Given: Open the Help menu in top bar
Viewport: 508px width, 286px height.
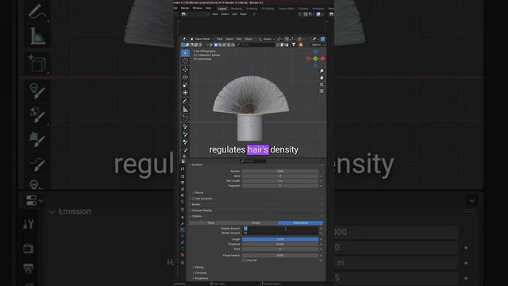Looking at the screenshot, I should [208, 8].
